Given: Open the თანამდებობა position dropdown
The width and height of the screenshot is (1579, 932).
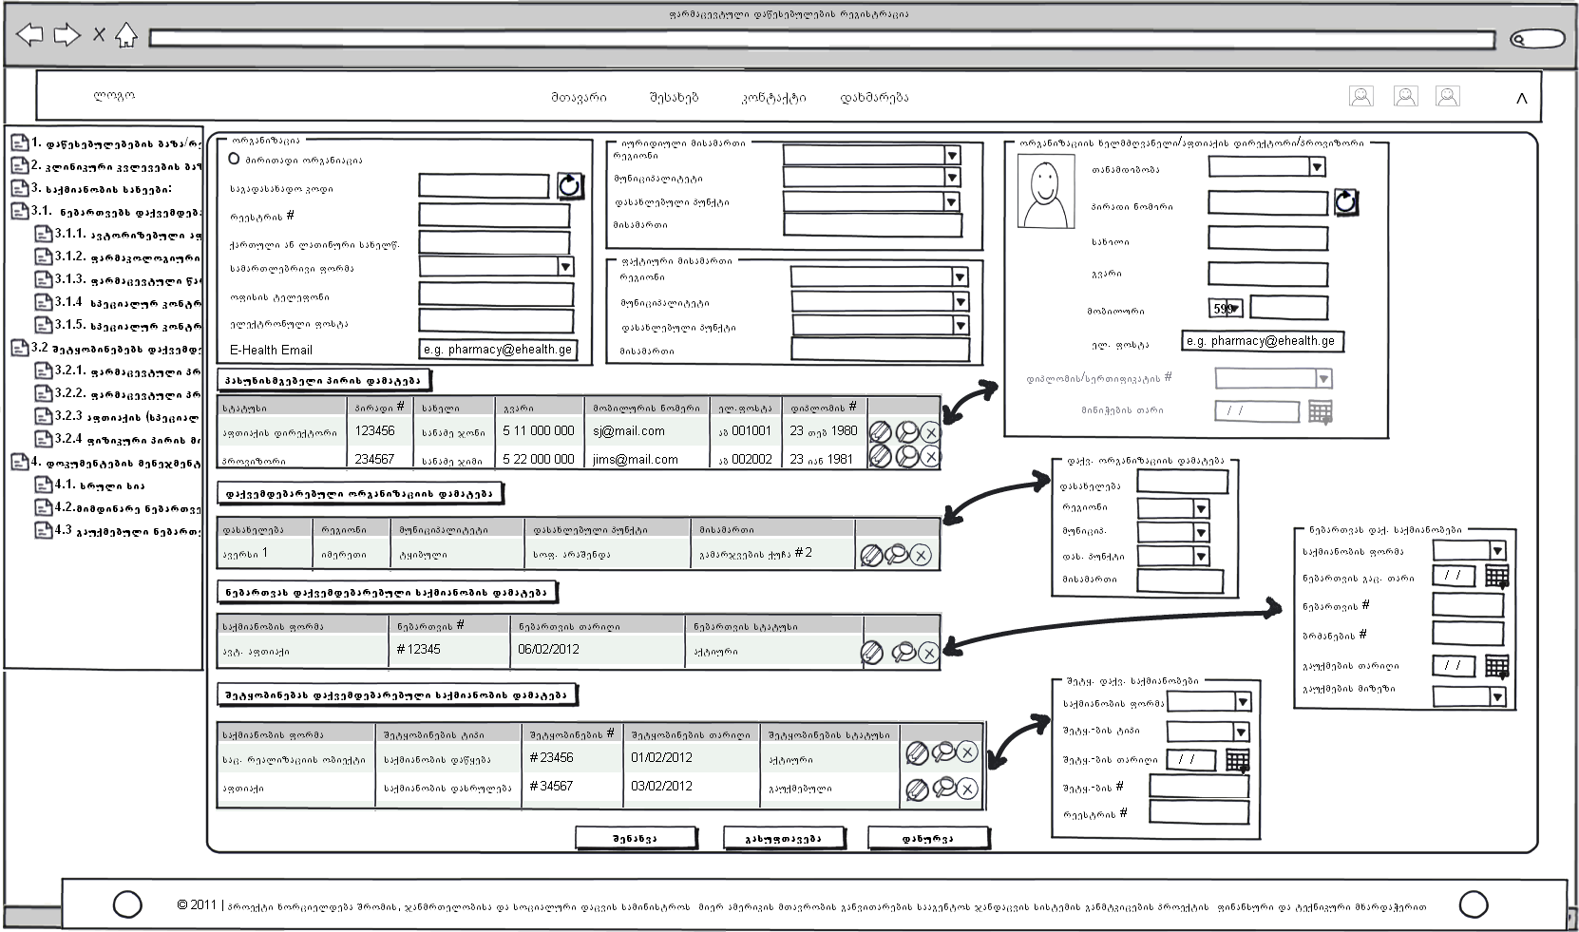Looking at the screenshot, I should [1316, 167].
